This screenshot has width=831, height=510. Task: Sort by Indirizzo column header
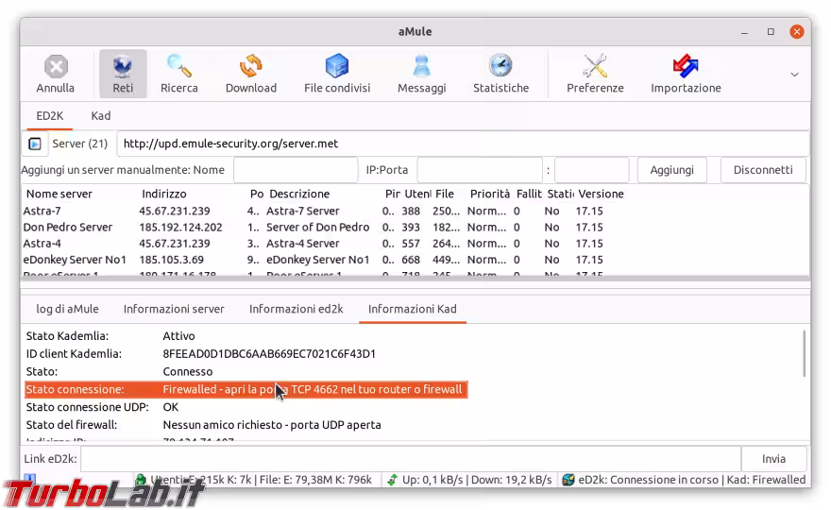[x=164, y=194]
